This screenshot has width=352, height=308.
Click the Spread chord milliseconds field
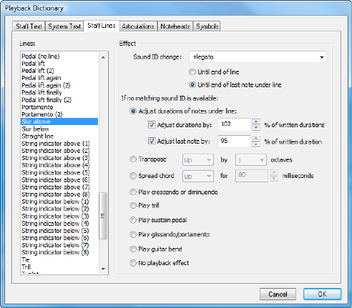(x=252, y=176)
